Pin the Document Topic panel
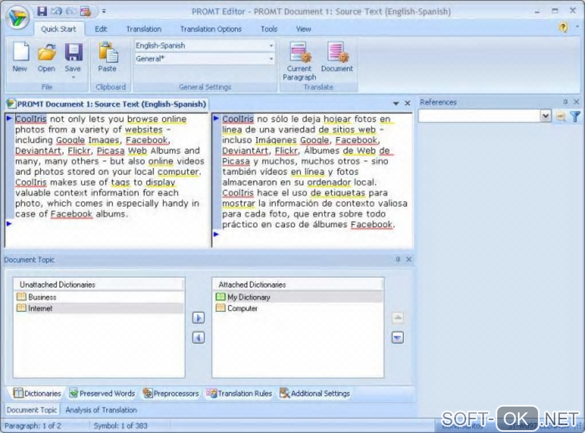 pyautogui.click(x=397, y=259)
